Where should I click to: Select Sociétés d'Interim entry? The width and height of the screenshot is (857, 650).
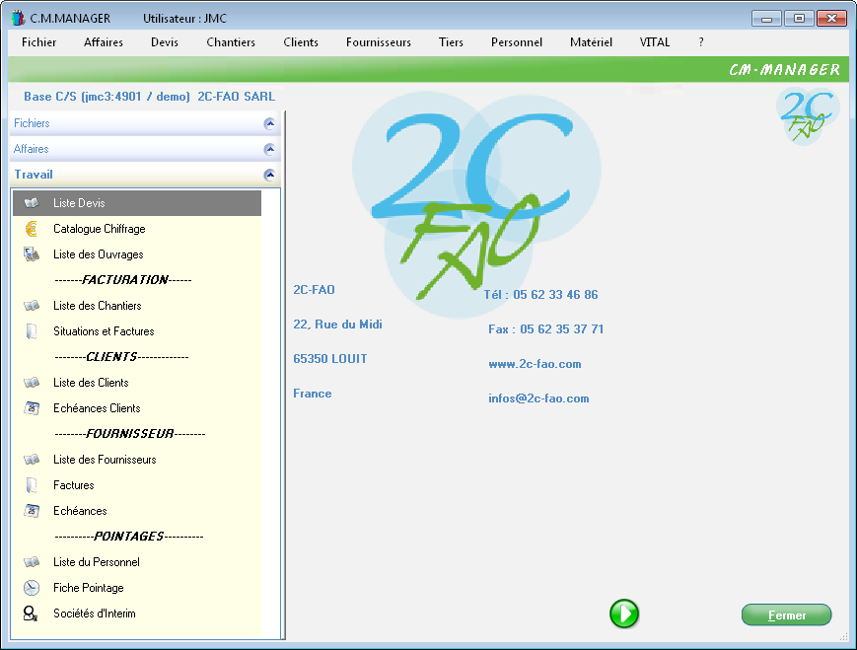tap(137, 614)
